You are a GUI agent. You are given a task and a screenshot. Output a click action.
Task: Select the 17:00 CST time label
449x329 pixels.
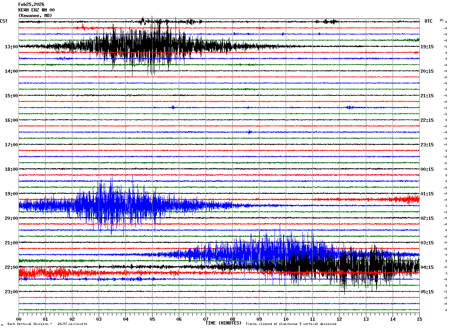pyautogui.click(x=12, y=145)
